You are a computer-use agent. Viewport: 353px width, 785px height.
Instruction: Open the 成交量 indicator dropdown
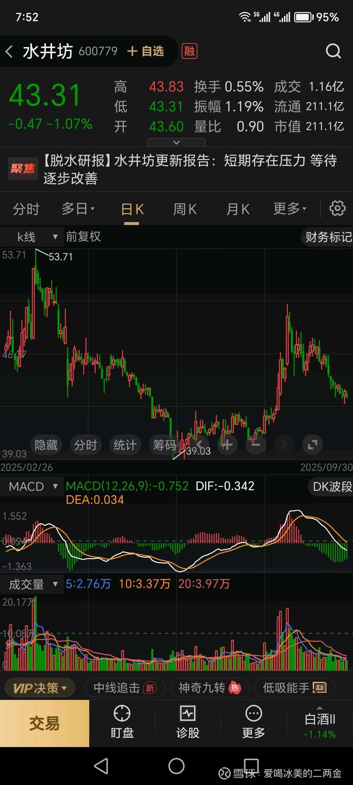(x=32, y=584)
